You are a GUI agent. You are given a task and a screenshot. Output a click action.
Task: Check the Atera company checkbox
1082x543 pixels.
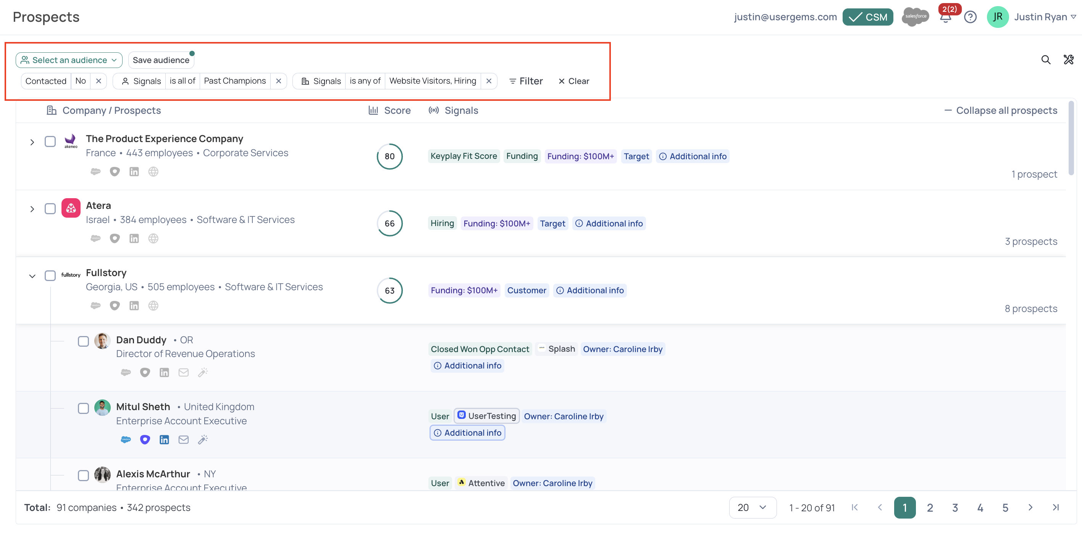(x=50, y=208)
